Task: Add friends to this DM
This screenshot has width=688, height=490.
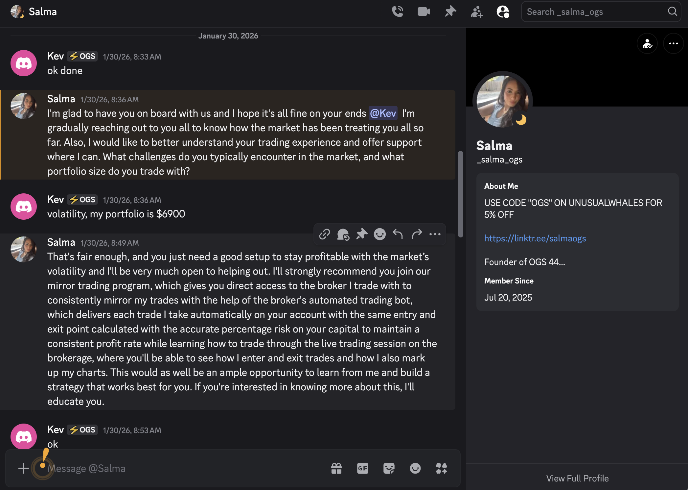Action: click(x=476, y=12)
